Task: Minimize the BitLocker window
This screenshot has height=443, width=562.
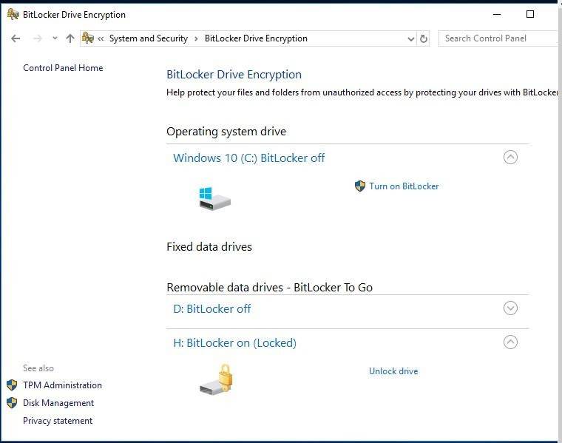Action: [x=497, y=14]
